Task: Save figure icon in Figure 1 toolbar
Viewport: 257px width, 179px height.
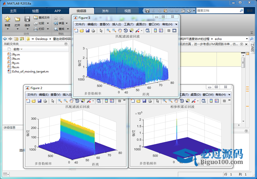Action: coord(88,30)
